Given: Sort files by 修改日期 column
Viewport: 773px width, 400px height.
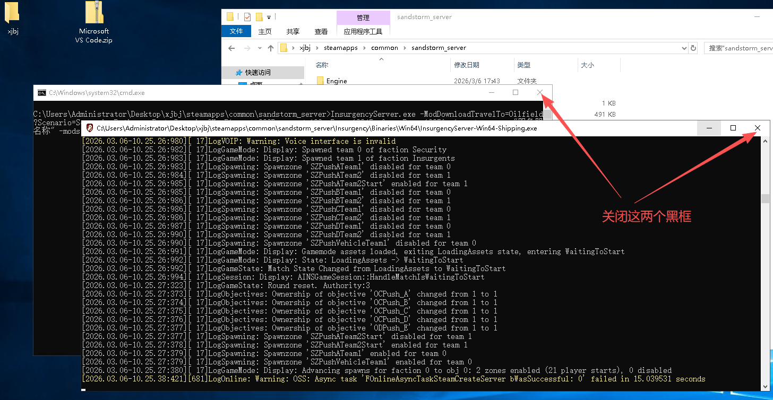Looking at the screenshot, I should click(x=466, y=65).
